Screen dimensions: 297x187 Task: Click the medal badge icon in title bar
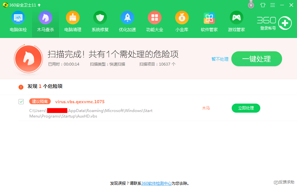[x=251, y=5]
